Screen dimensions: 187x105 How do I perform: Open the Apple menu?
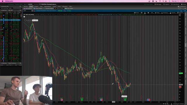3,1
